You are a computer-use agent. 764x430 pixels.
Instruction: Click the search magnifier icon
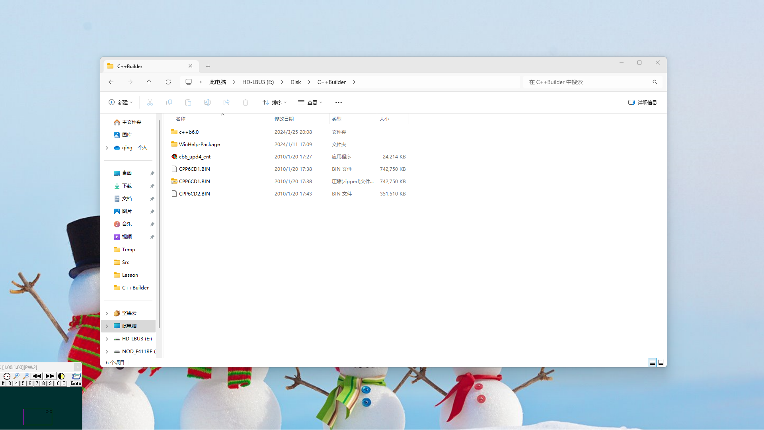click(655, 82)
